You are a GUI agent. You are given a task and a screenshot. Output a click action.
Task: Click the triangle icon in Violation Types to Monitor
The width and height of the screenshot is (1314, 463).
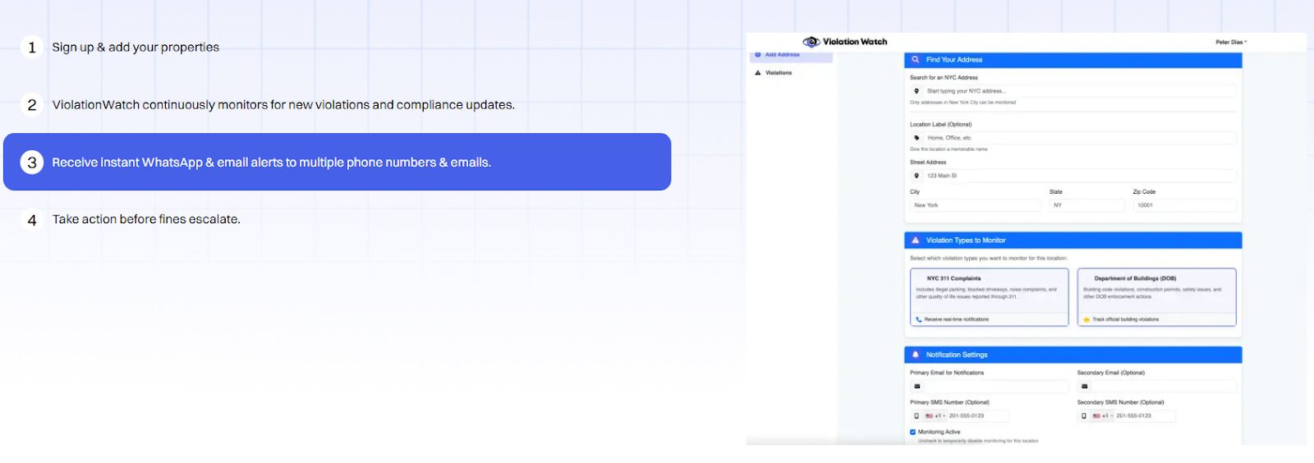[x=915, y=241]
